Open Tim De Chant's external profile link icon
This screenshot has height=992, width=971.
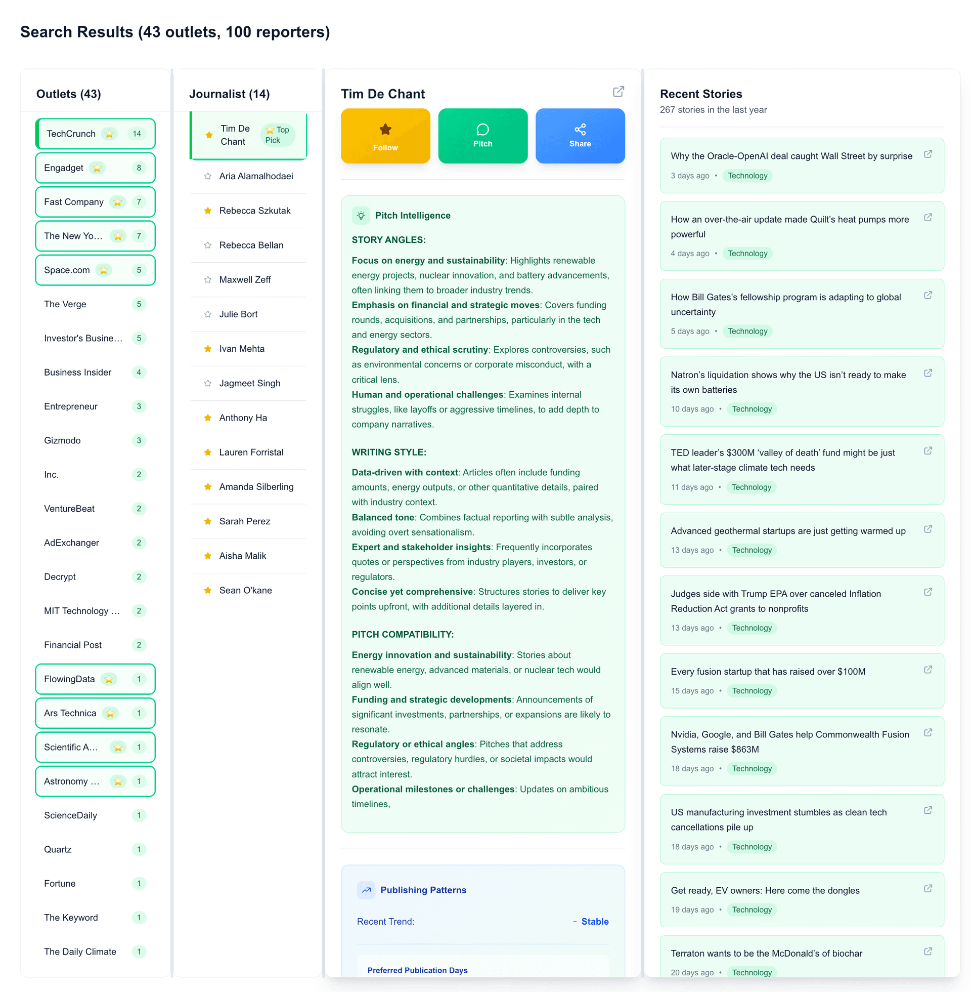(618, 91)
